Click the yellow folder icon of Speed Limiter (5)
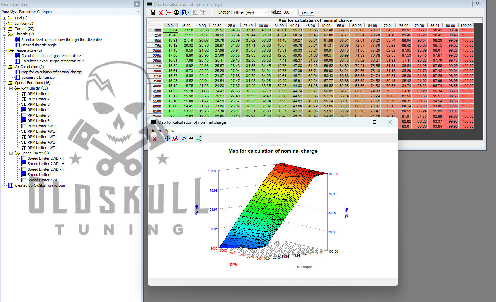Image resolution: width=496 pixels, height=302 pixels. (x=17, y=153)
